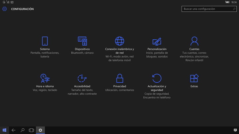Open the Action Center notifications icon
The width and height of the screenshot is (239, 134).
coord(235,130)
